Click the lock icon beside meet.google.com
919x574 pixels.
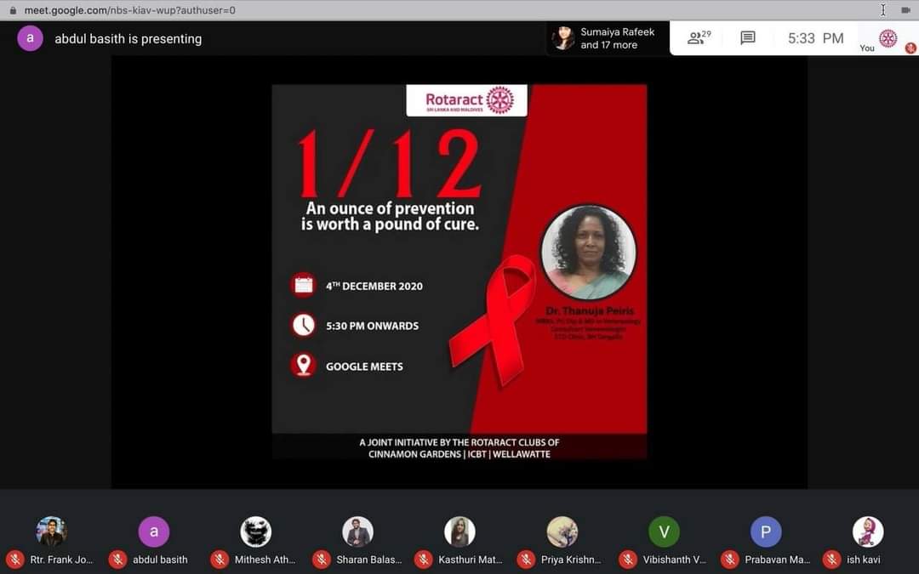pyautogui.click(x=13, y=10)
